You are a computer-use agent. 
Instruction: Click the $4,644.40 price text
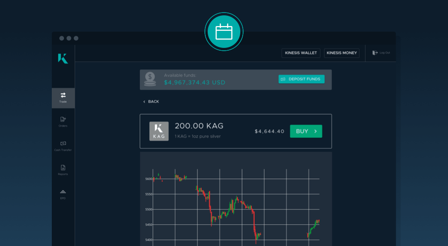point(269,131)
